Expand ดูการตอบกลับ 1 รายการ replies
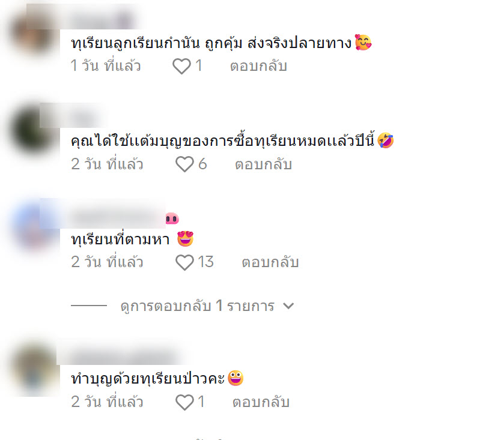477x440 pixels. 198,306
